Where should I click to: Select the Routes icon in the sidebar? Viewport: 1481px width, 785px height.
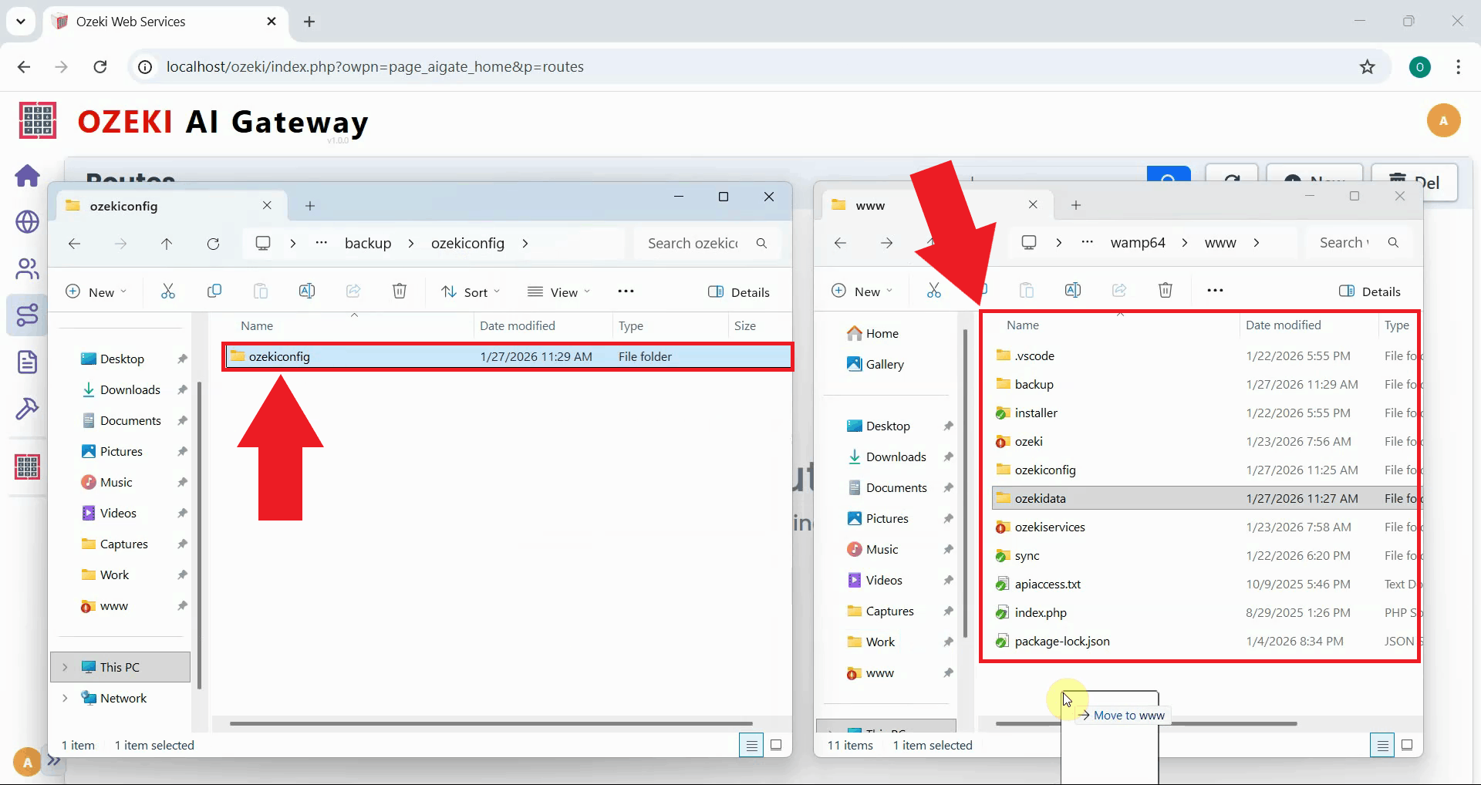pos(28,315)
